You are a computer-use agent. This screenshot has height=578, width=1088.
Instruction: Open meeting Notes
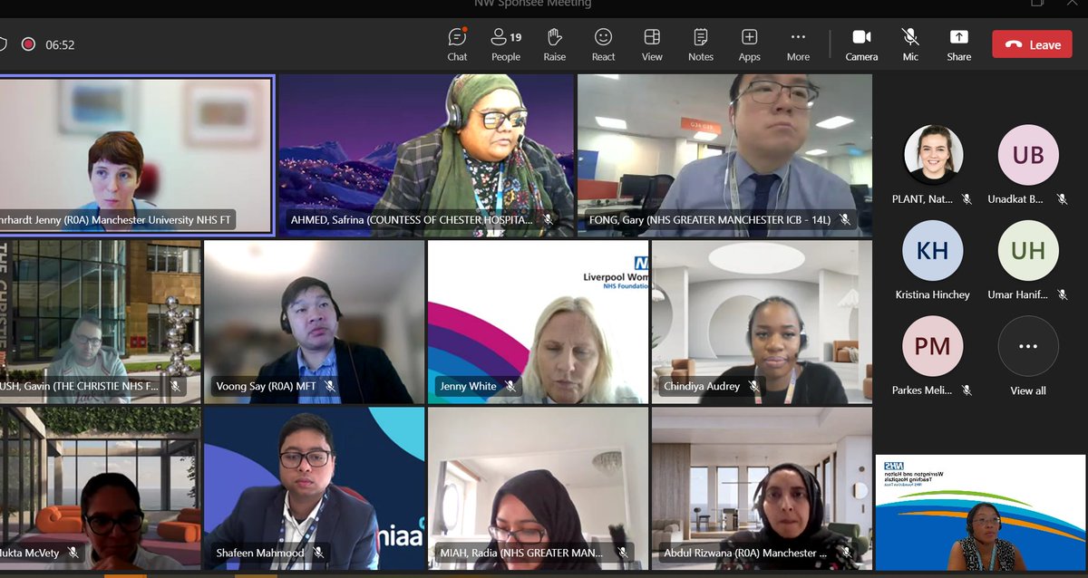point(701,43)
